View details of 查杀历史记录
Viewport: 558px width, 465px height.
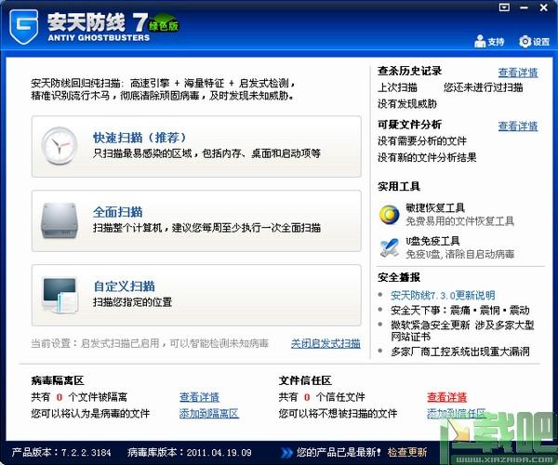(518, 73)
